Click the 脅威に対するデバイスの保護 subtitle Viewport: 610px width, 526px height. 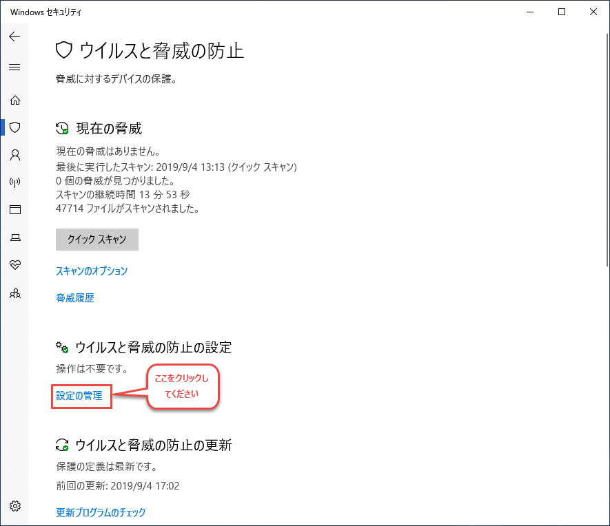pos(116,79)
